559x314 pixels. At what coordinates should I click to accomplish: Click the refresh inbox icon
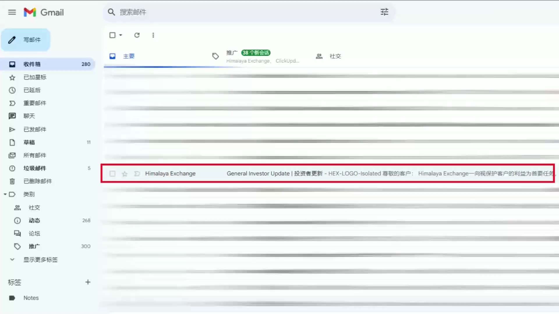pos(137,35)
